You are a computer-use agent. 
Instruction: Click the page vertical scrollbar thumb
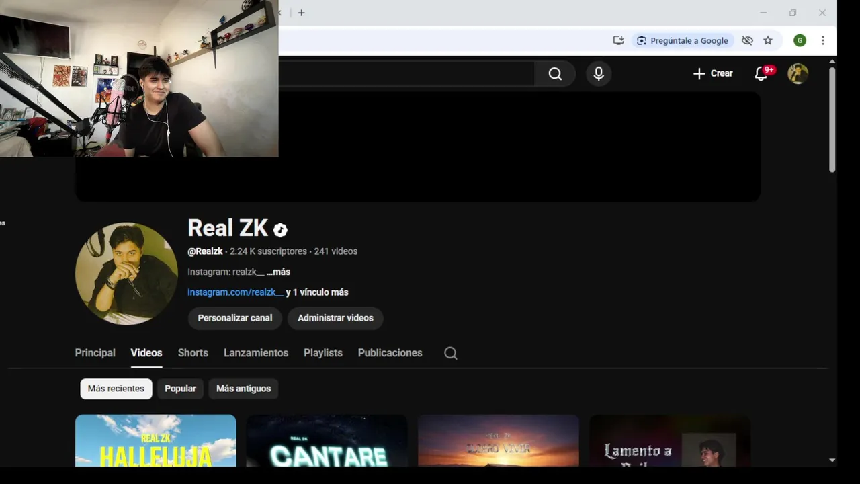832,120
